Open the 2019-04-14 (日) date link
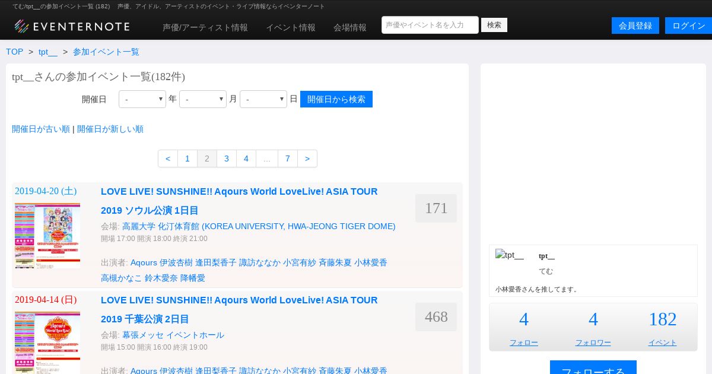The image size is (712, 374). [46, 300]
